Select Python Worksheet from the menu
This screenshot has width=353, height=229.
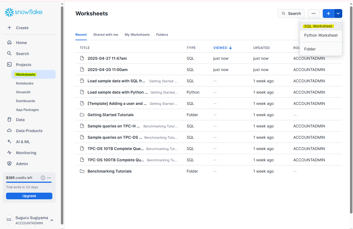(x=321, y=35)
